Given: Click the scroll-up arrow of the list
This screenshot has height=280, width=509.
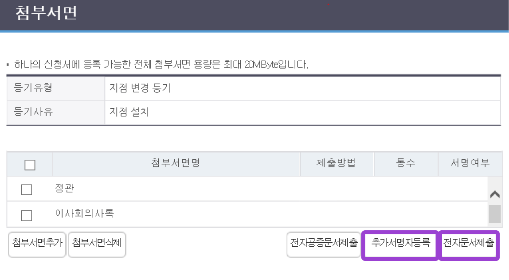Looking at the screenshot, I should click(x=494, y=194).
